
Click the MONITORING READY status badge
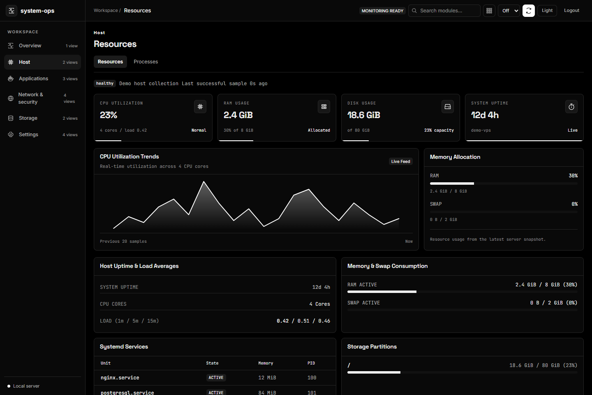[382, 11]
